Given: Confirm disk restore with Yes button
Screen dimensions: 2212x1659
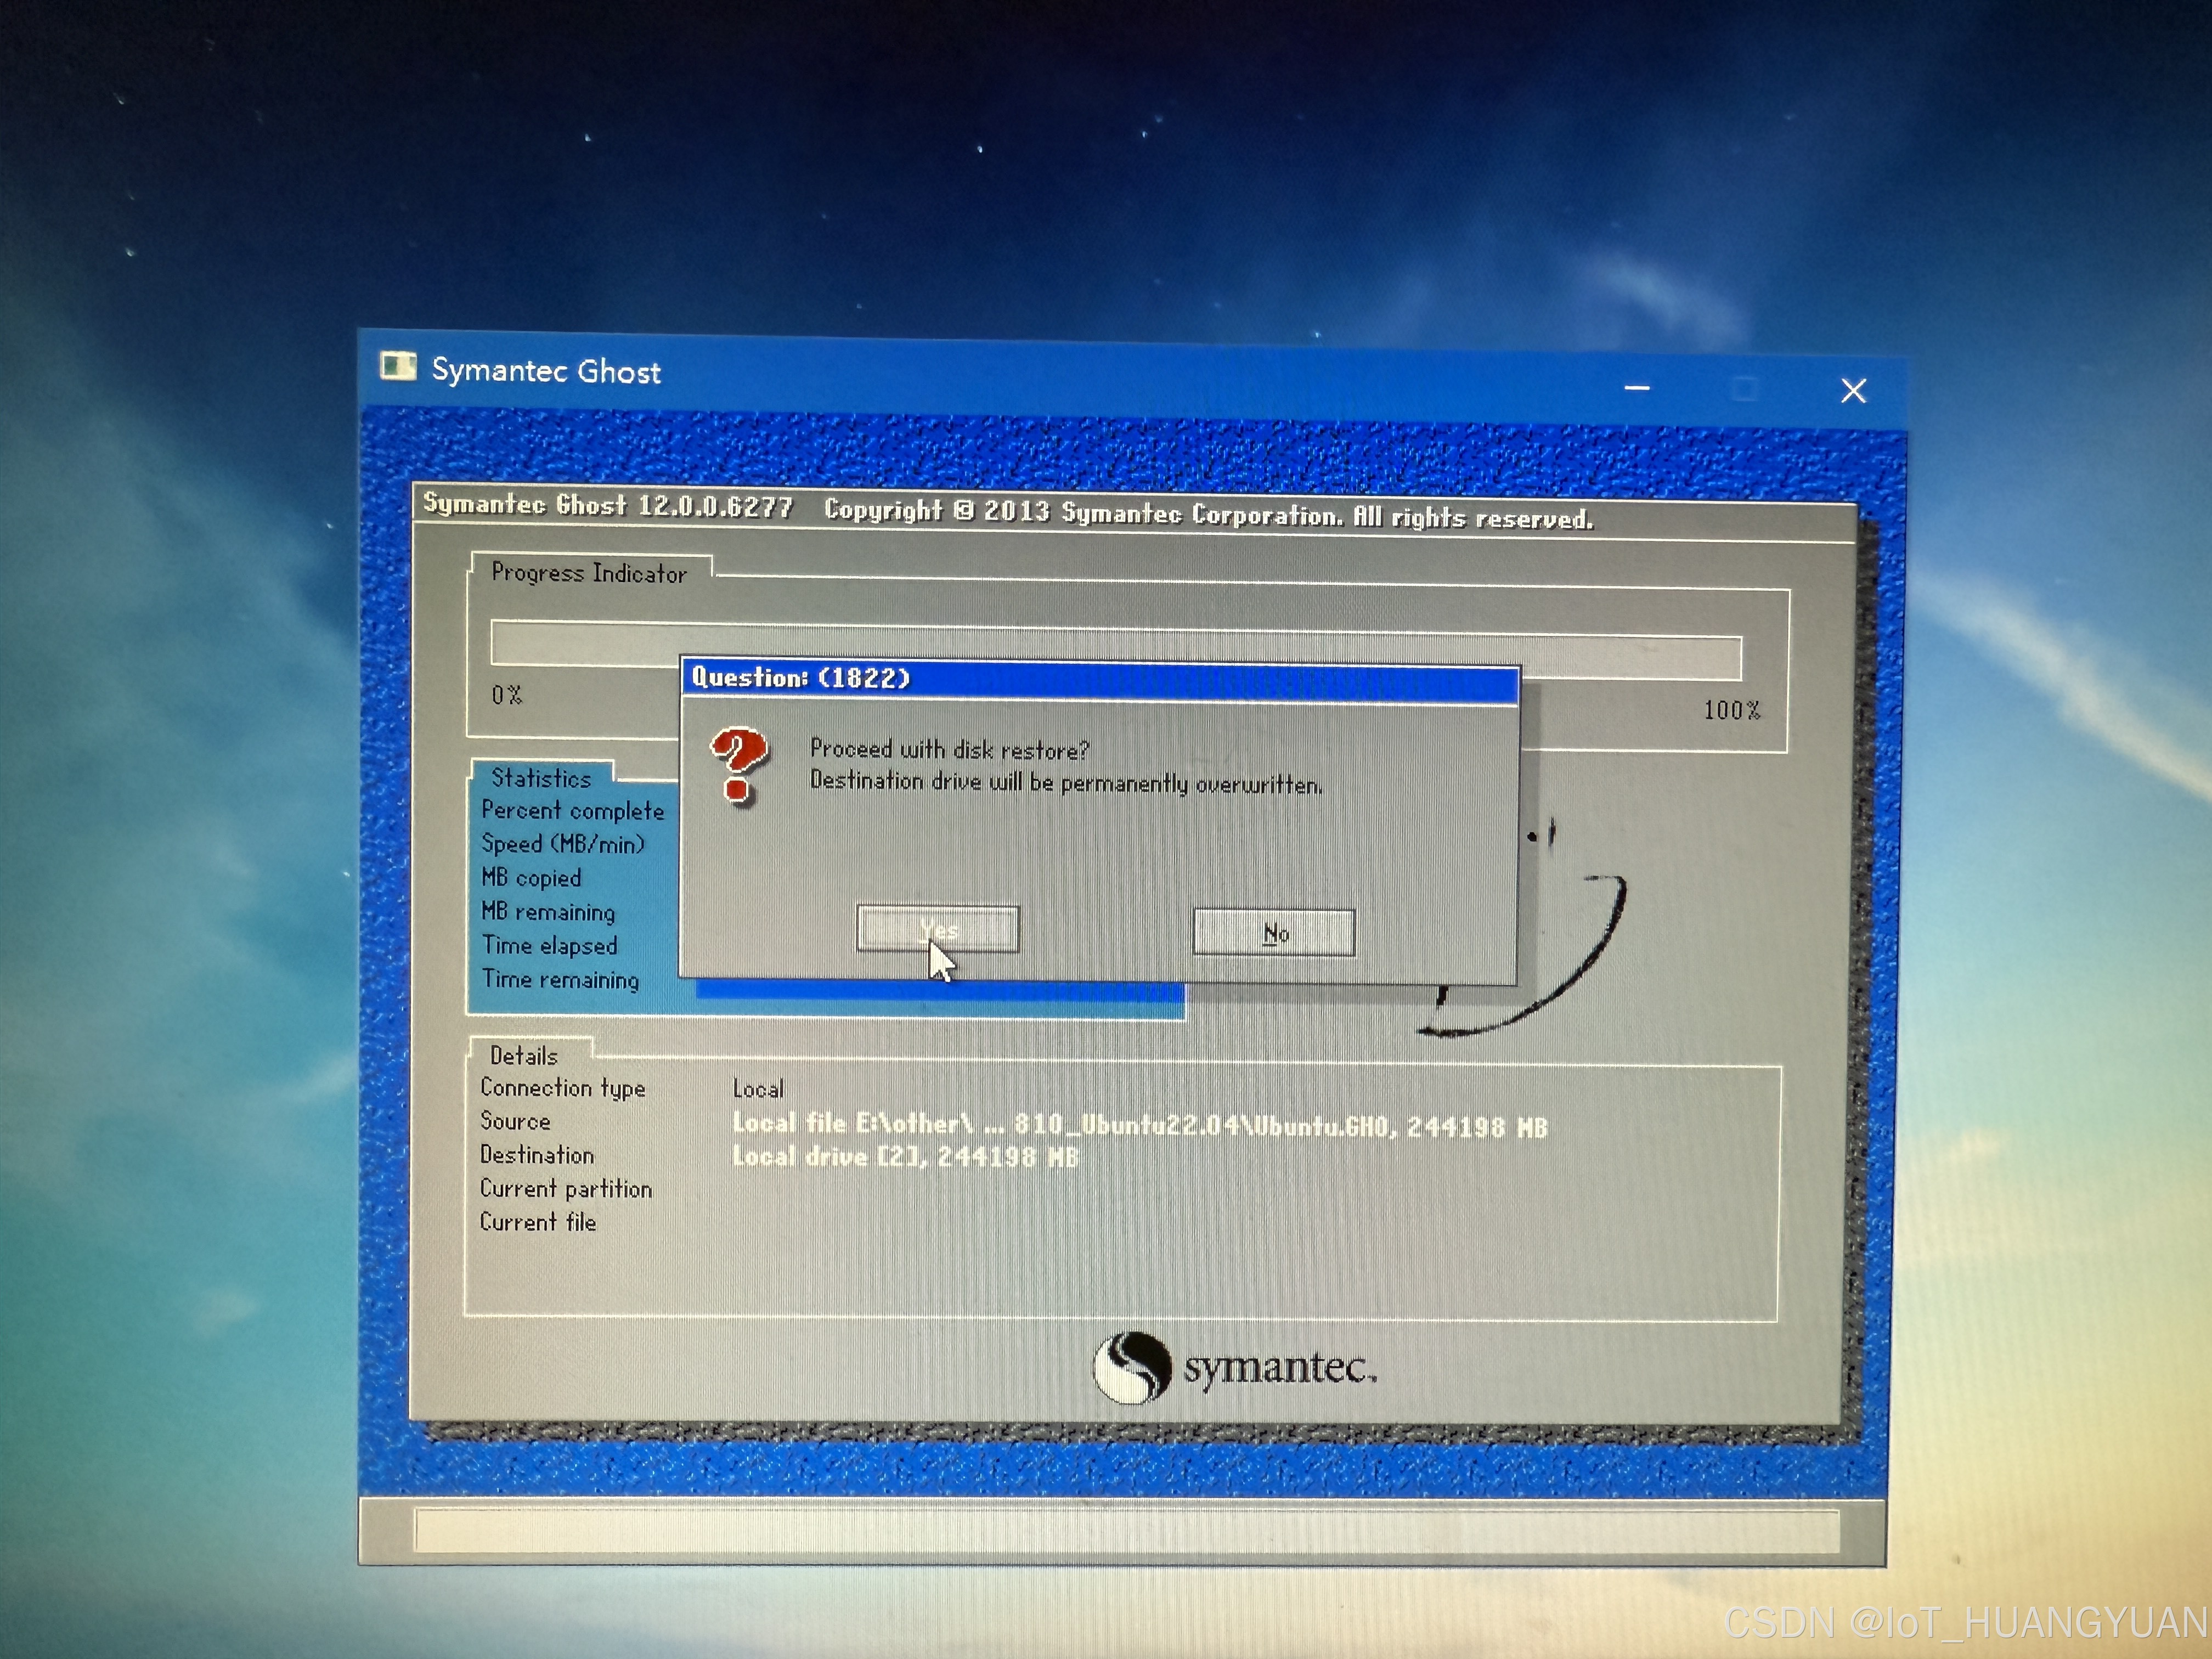Looking at the screenshot, I should 938,929.
